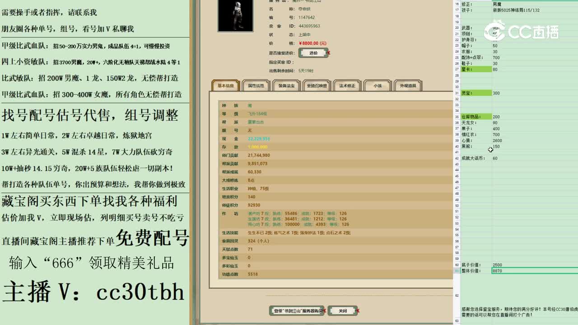Screen dimensions: 578x325
Task: Click the character portrait thumbnail
Action: click(235, 15)
